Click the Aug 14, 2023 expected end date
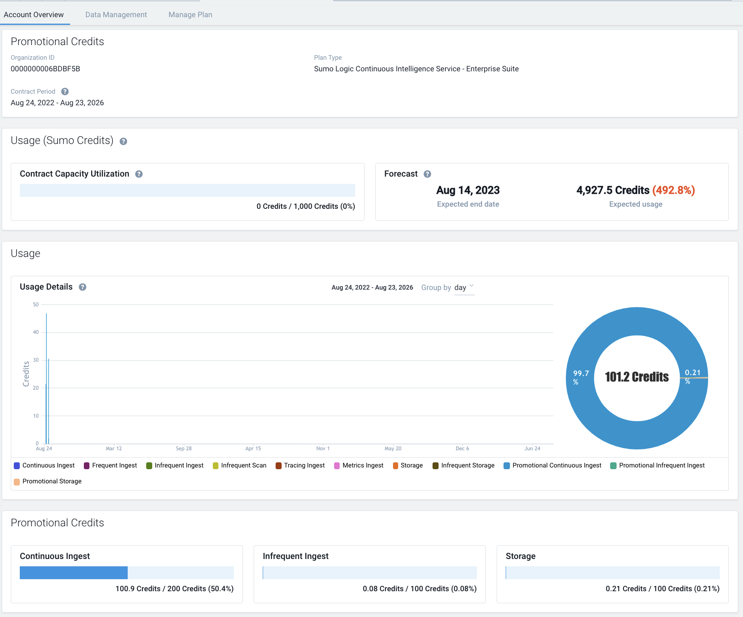Viewport: 743px width, 617px height. pyautogui.click(x=468, y=190)
